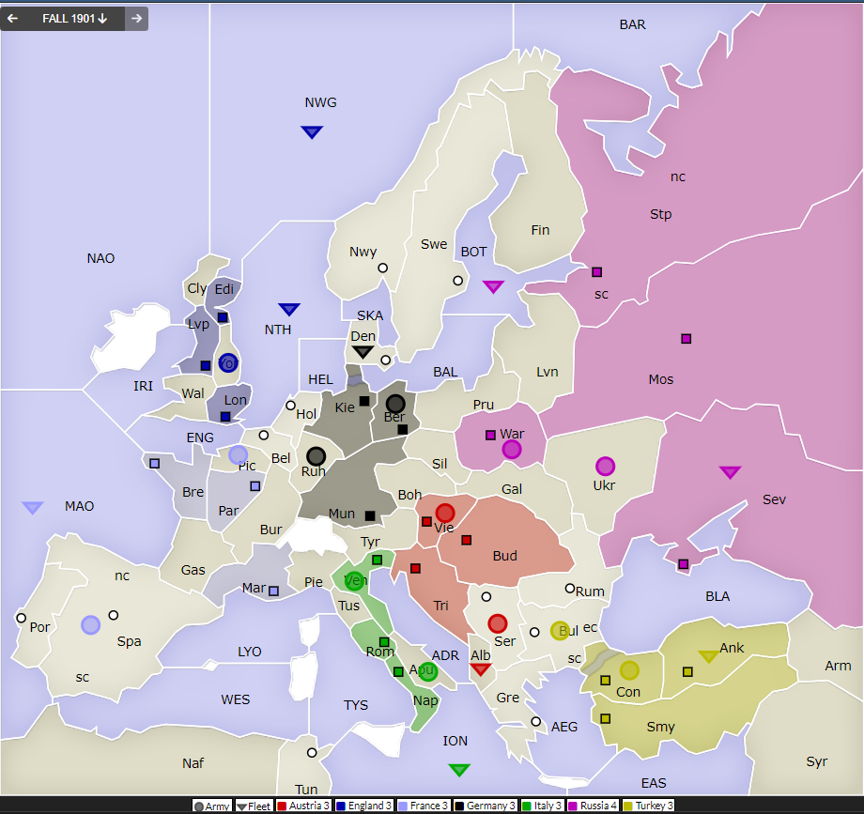
Task: Click the England 3 legend entry
Action: [364, 806]
